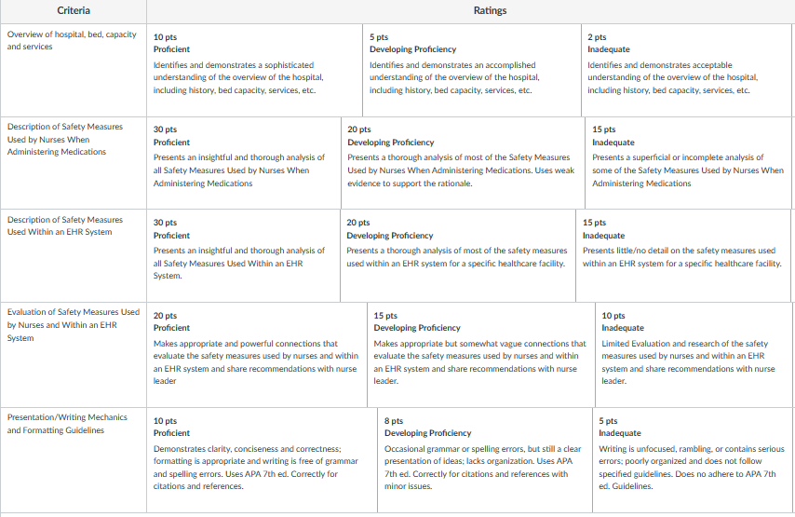The image size is (795, 517).
Task: Click the Ratings column header
Action: 490,11
